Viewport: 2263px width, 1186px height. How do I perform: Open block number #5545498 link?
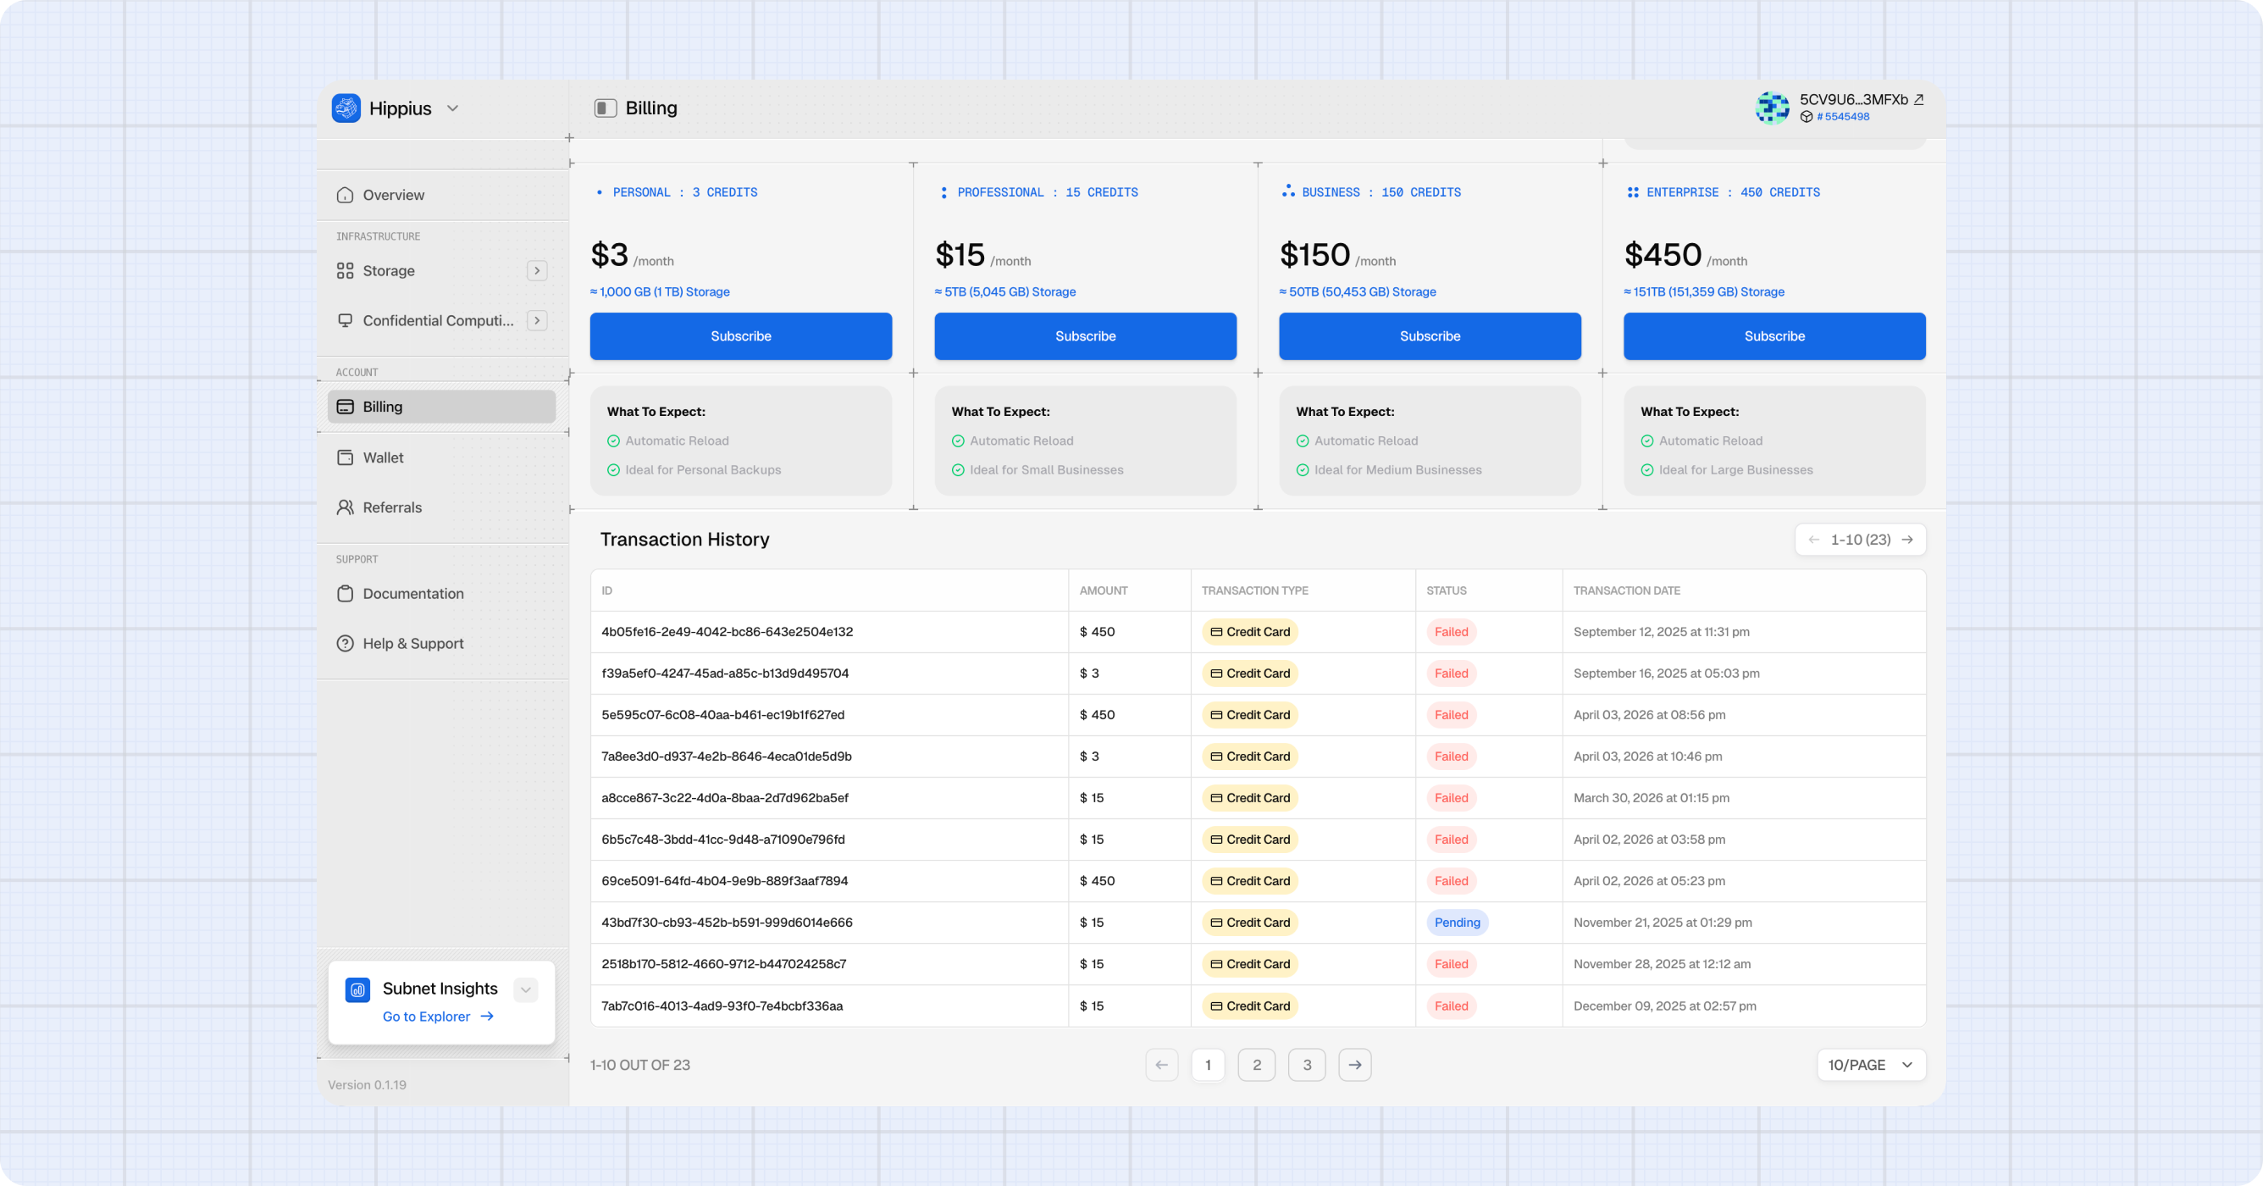coord(1842,117)
